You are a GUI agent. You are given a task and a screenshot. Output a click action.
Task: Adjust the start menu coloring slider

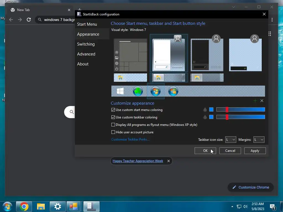(241, 109)
